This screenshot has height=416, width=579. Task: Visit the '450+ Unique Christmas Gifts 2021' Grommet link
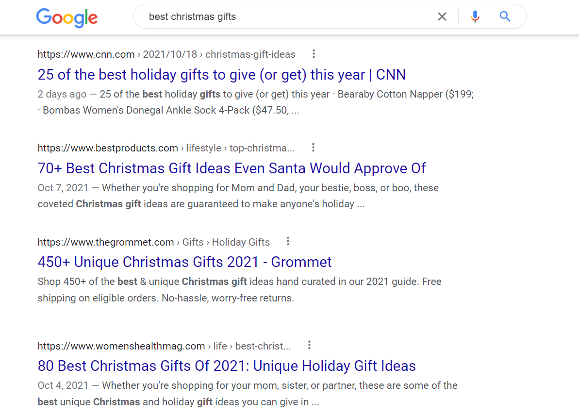(x=184, y=262)
